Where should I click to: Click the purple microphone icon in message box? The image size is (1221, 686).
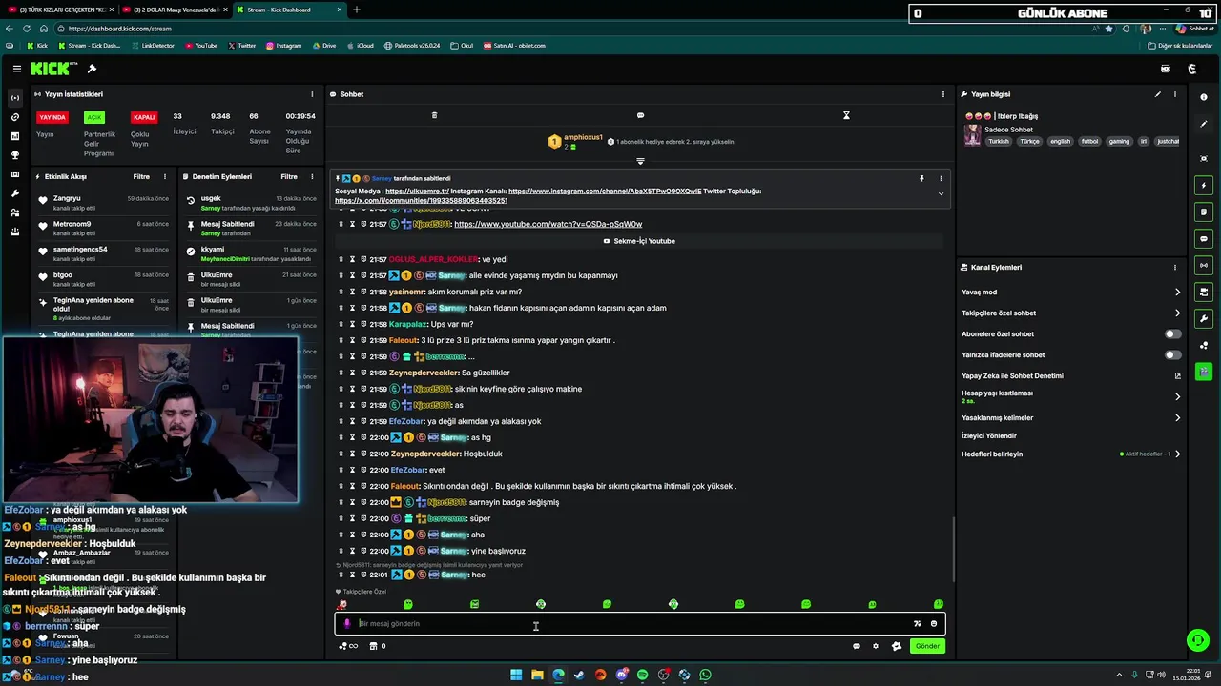tap(347, 624)
